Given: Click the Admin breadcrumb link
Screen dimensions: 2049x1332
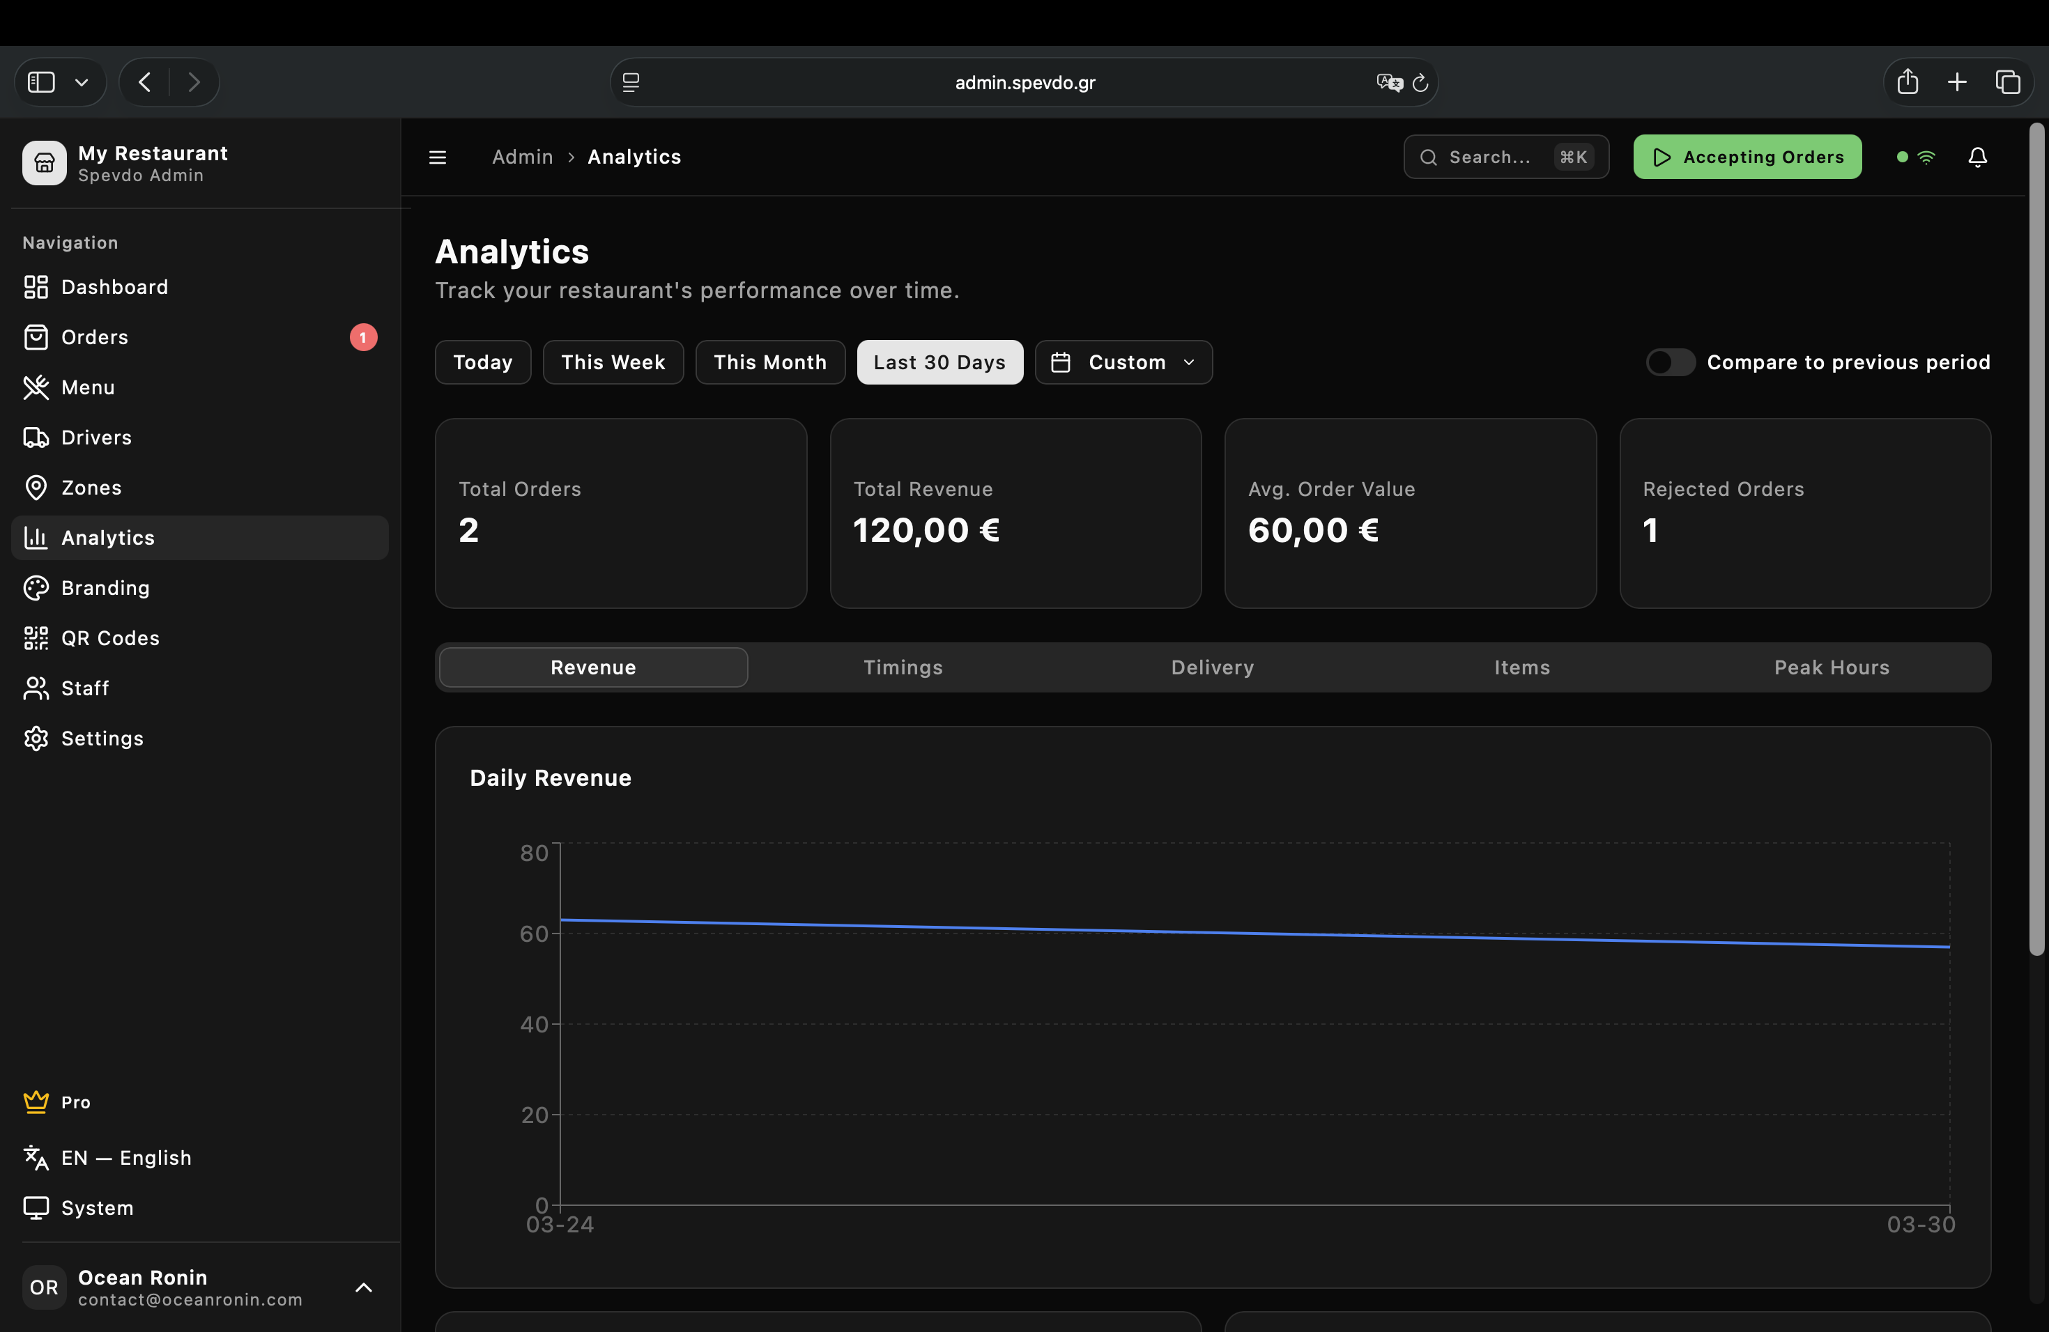Looking at the screenshot, I should [x=522, y=157].
